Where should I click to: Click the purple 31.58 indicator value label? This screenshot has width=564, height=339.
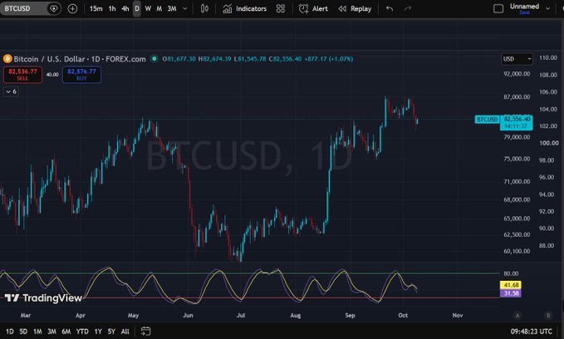coord(511,293)
